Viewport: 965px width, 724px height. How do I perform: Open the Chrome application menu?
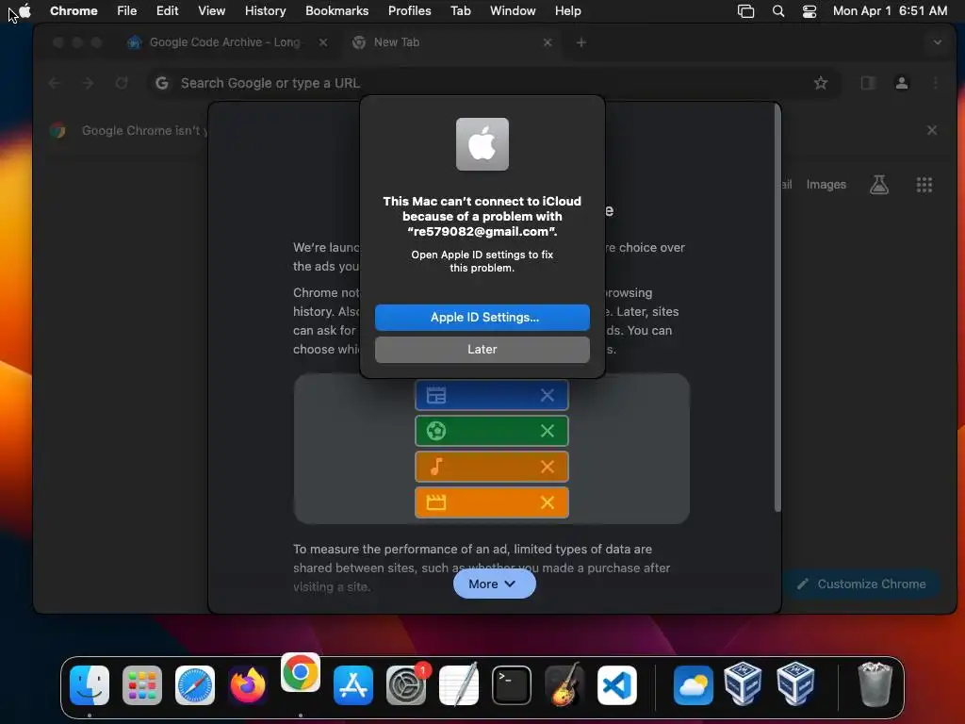coord(74,10)
